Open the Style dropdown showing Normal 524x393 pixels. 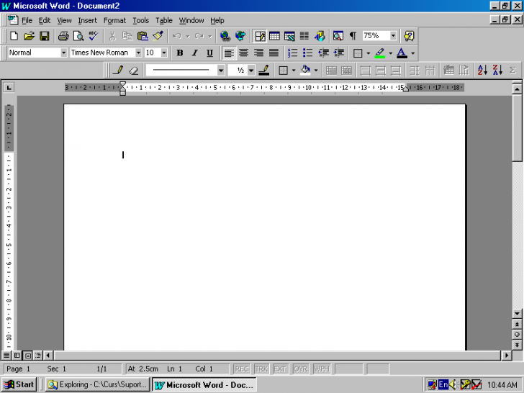point(63,53)
